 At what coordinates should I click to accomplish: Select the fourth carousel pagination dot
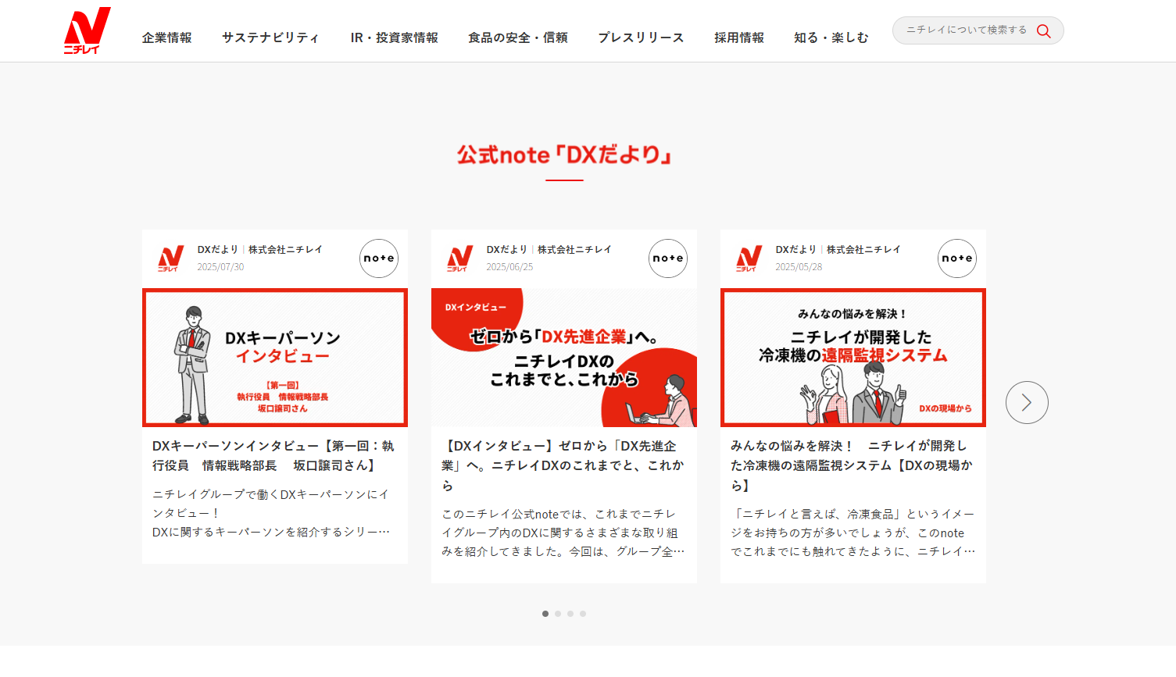[583, 614]
